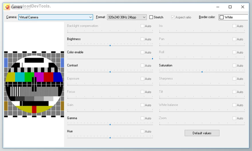Click the Camera app icon in title bar

[7, 7]
